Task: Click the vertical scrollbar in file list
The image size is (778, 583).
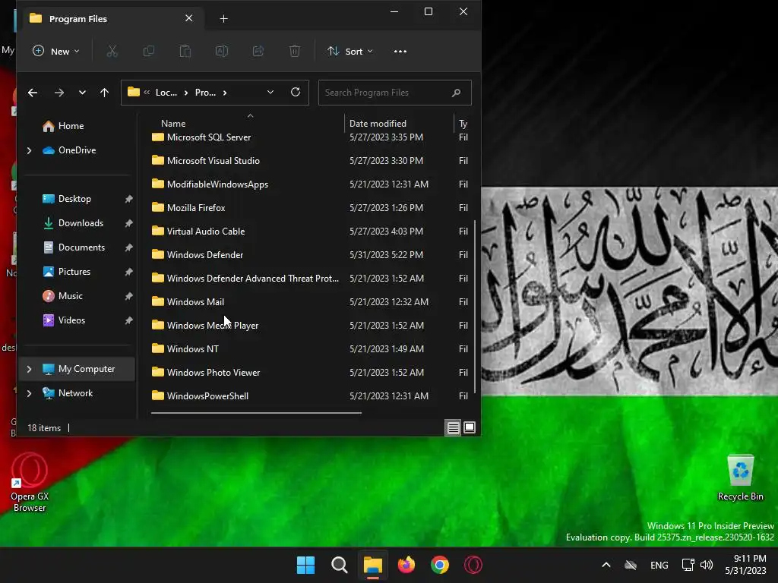Action: (475, 307)
